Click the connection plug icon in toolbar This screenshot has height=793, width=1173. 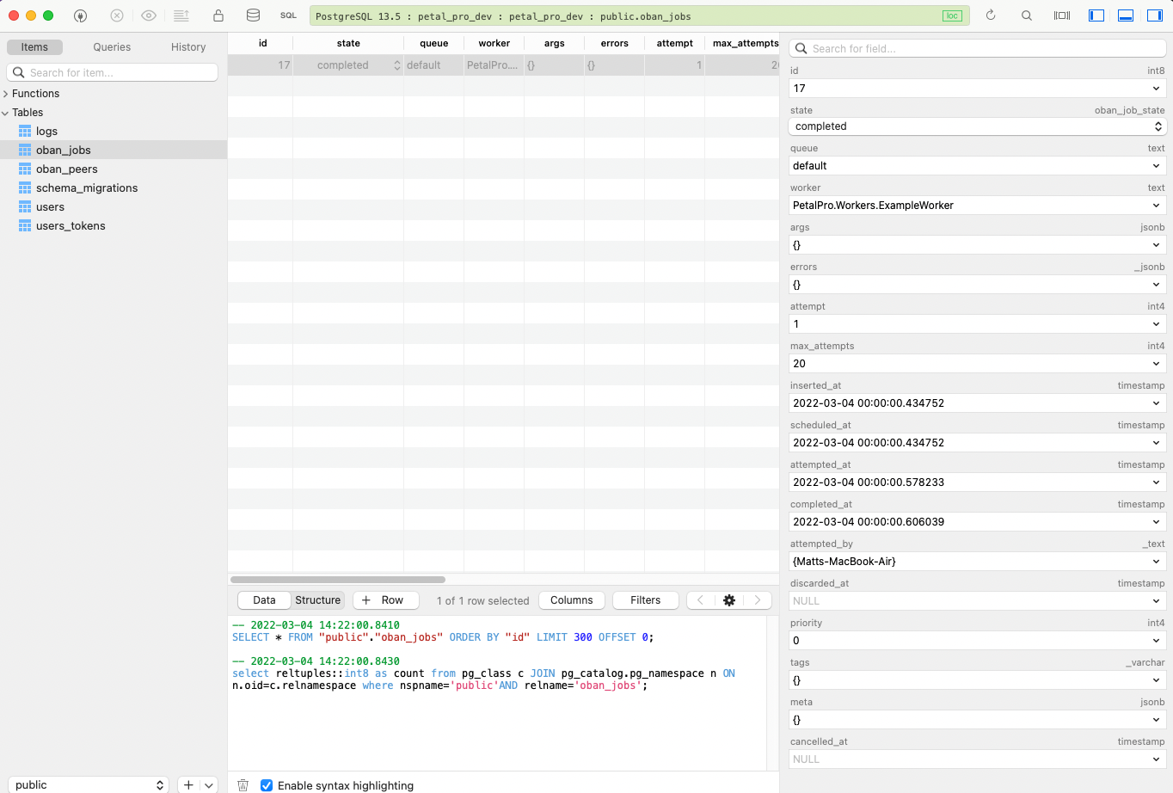(80, 15)
